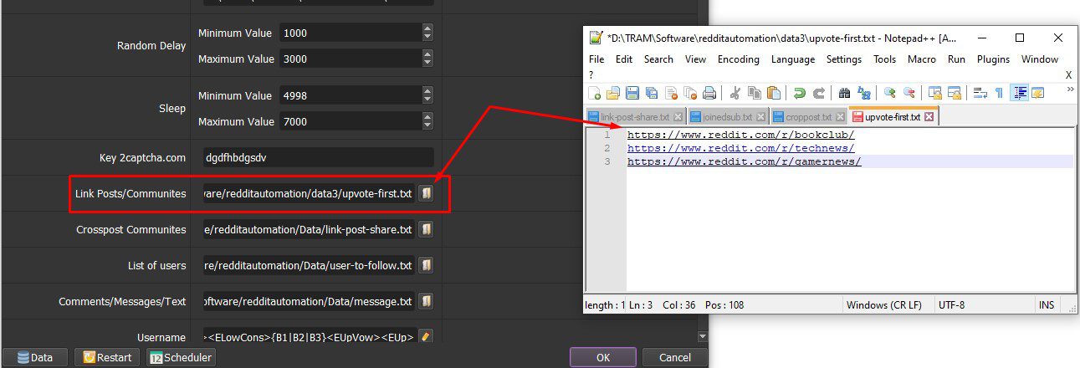Open the Encoding menu in Notepad++
The width and height of the screenshot is (1080, 368).
tap(739, 59)
